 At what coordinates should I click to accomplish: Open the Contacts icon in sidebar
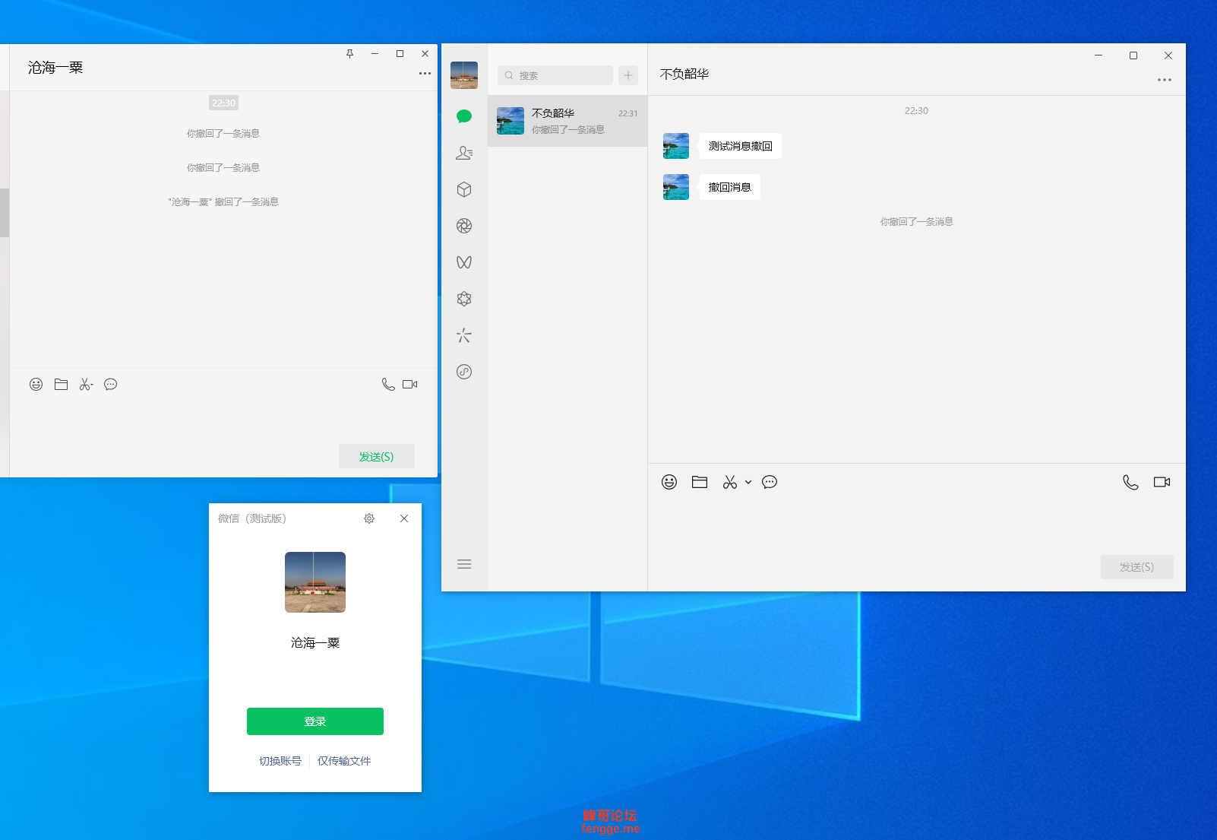pyautogui.click(x=464, y=153)
